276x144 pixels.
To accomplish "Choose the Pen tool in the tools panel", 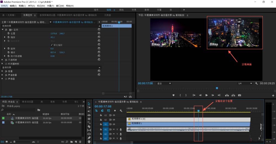I will (x=89, y=137).
